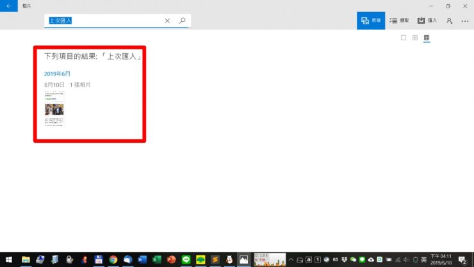
Task: Show hidden system tray icons
Action: (x=291, y=259)
